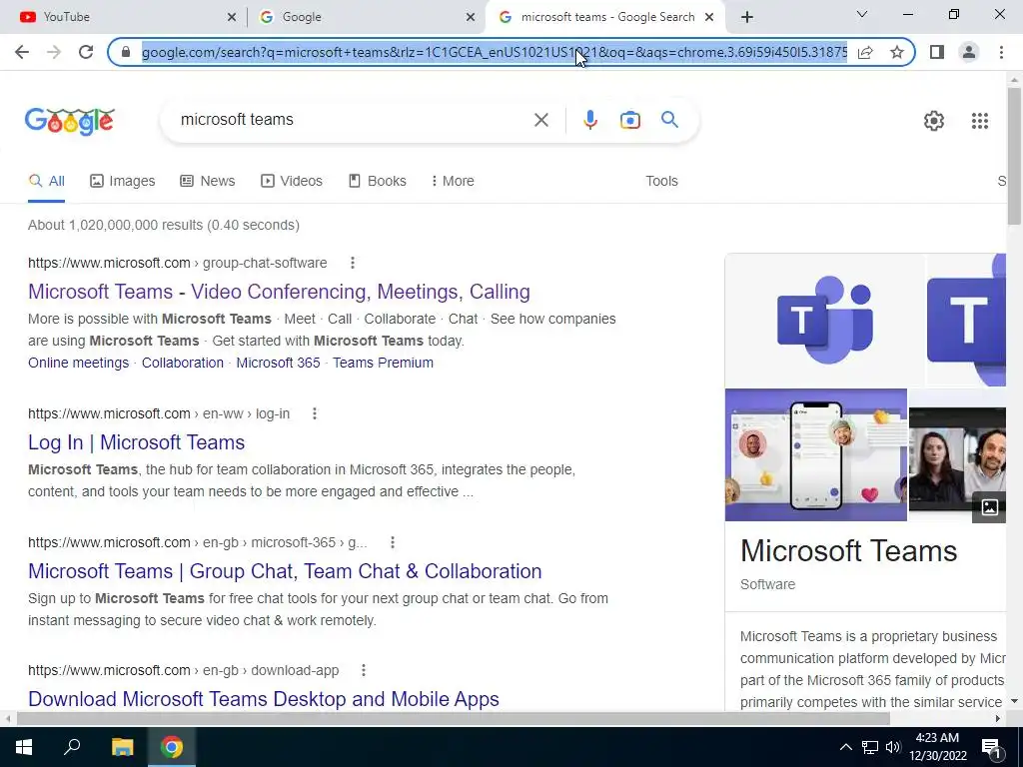The image size is (1023, 767).
Task: Follow the Collaboration sitelink
Action: 183,363
